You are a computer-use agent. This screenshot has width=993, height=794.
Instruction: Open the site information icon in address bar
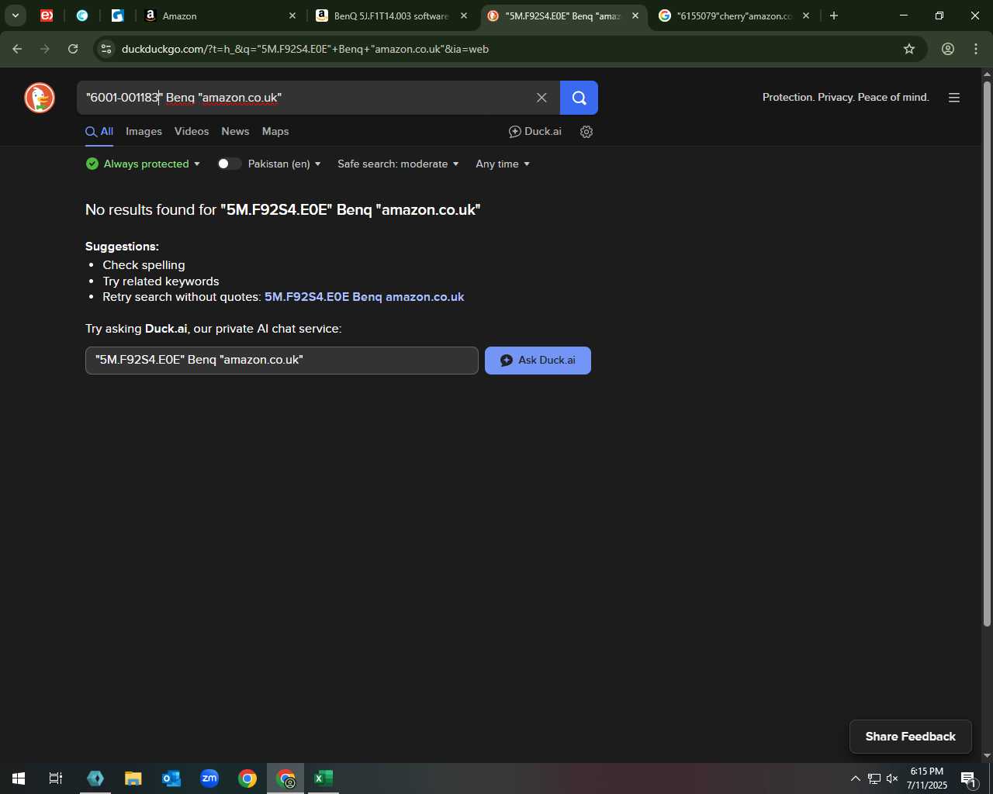106,49
